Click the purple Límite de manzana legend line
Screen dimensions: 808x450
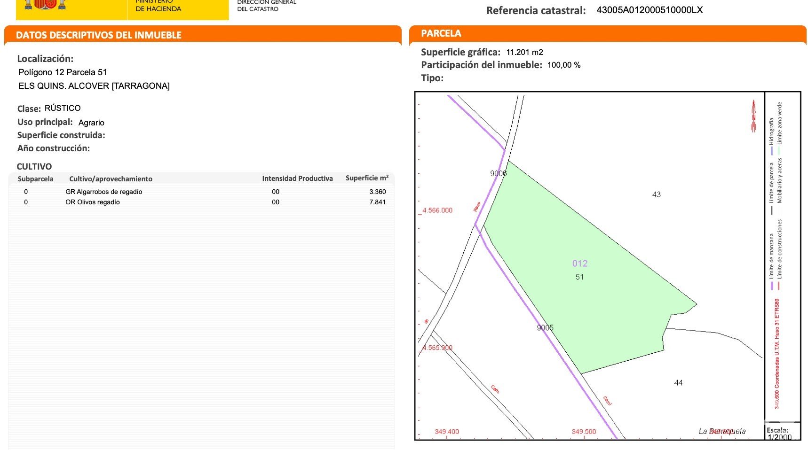click(x=771, y=286)
